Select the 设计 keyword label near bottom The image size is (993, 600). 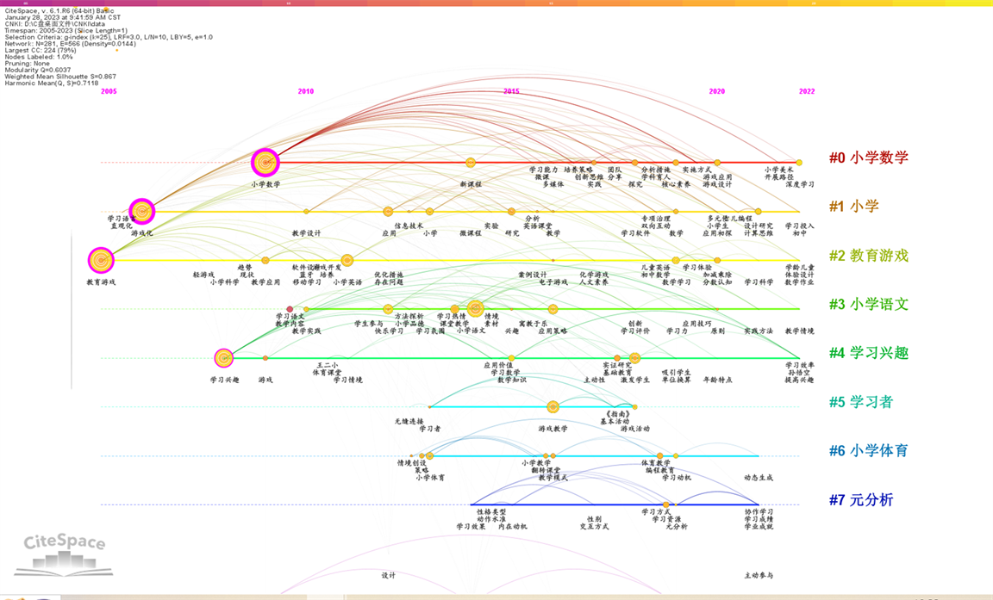point(389,575)
